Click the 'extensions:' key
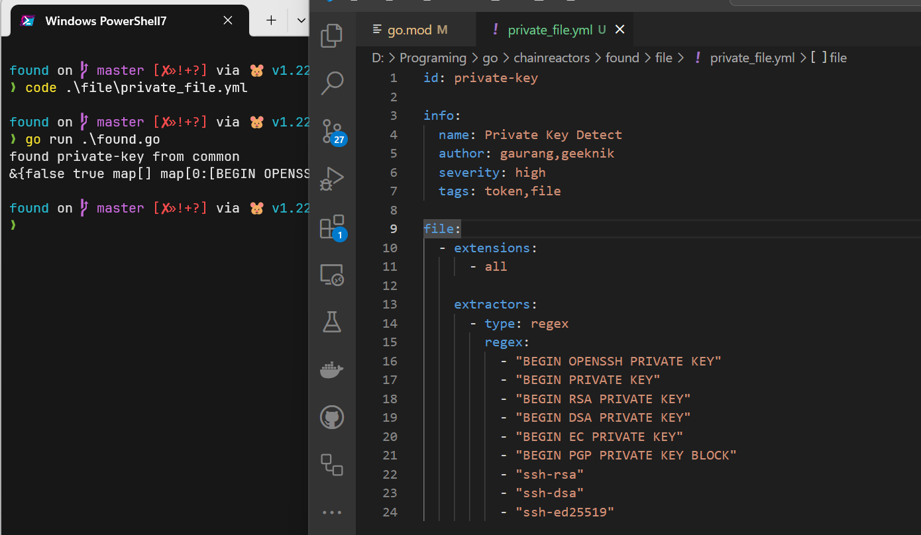This screenshot has width=921, height=535. tap(495, 248)
